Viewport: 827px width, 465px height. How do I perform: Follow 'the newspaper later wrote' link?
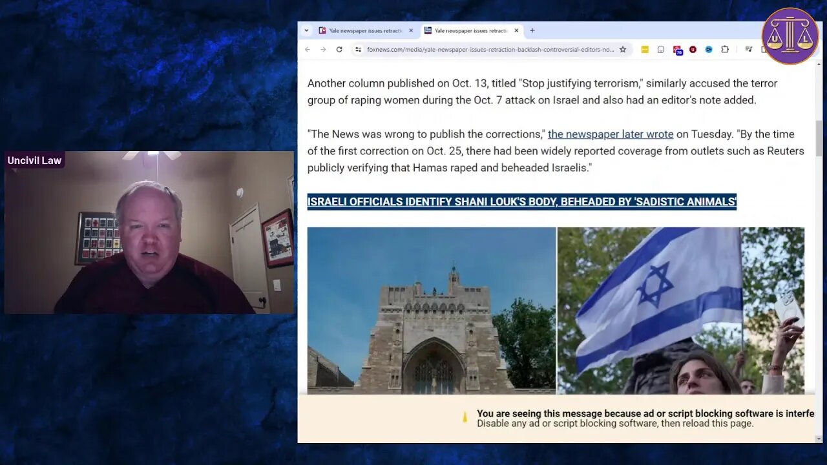pyautogui.click(x=611, y=134)
